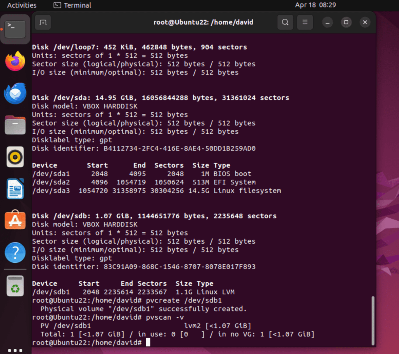Open Activities overview
Screen dimensions: 399x354
[22, 5]
